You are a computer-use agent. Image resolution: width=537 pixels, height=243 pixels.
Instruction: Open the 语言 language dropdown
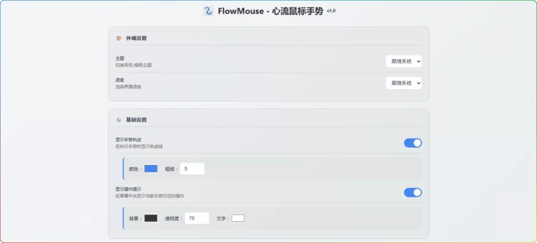(403, 83)
